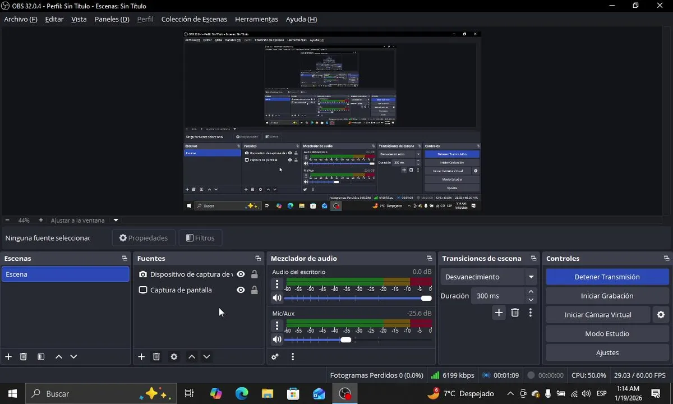This screenshot has width=673, height=404.
Task: Click the Duración 300 ms field
Action: 498,296
